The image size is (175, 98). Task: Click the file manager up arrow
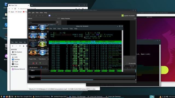pyautogui.click(x=20, y=46)
